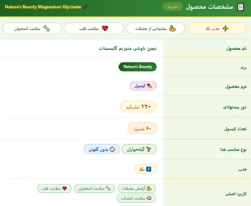The width and height of the screenshot is (251, 206).
Task: Click the red heart icon in top سلامت قلب
Action: tap(105, 28)
